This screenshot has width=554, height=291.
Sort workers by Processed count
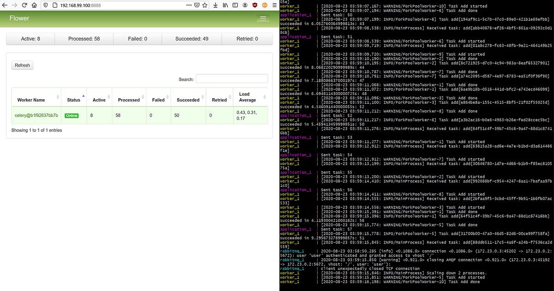(128, 99)
